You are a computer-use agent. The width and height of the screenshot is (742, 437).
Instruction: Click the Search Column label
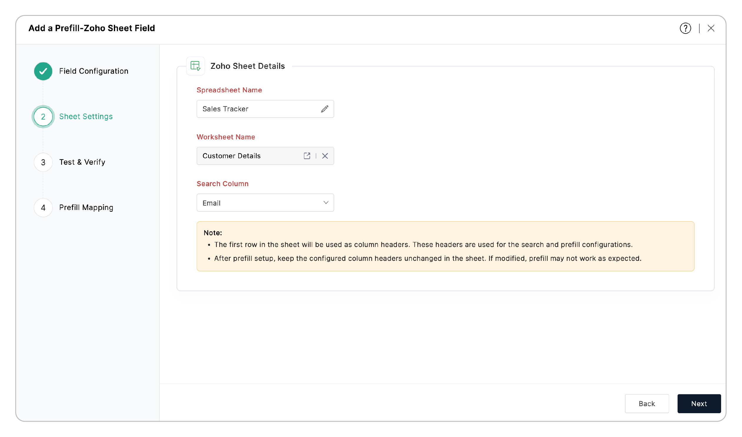tap(222, 184)
